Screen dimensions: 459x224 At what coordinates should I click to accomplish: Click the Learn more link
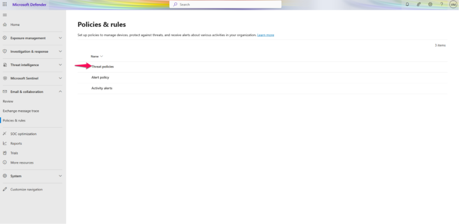265,35
